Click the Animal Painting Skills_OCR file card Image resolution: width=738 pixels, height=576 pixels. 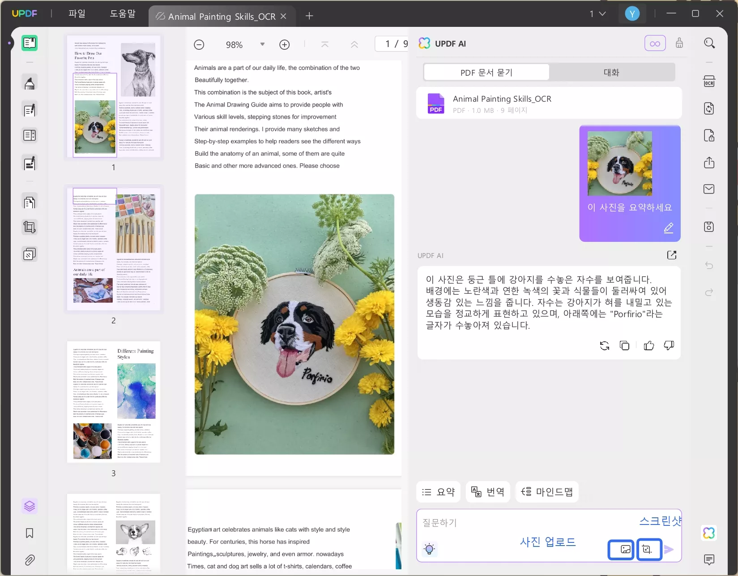549,103
